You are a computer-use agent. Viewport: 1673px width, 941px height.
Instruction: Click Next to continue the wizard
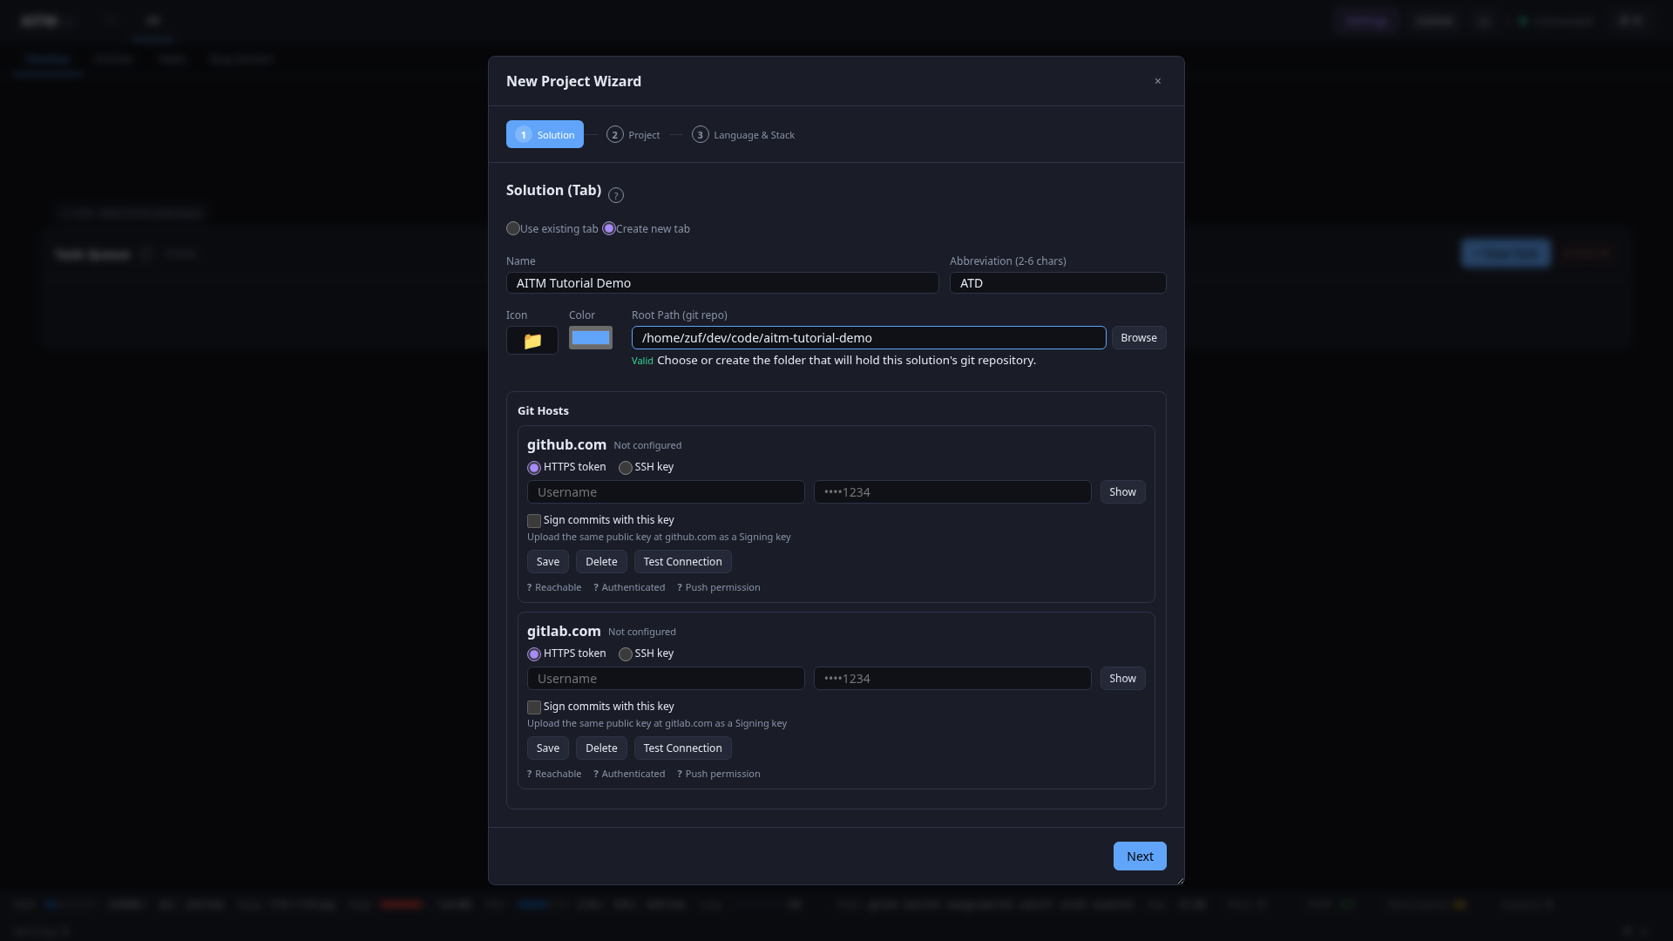point(1140,856)
